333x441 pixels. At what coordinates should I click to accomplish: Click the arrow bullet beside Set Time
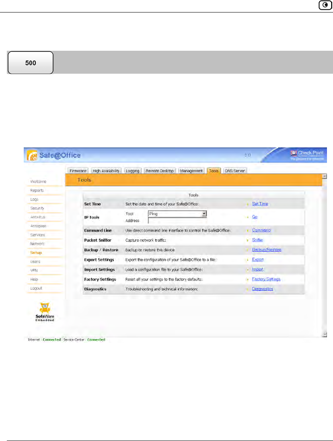[248, 204]
